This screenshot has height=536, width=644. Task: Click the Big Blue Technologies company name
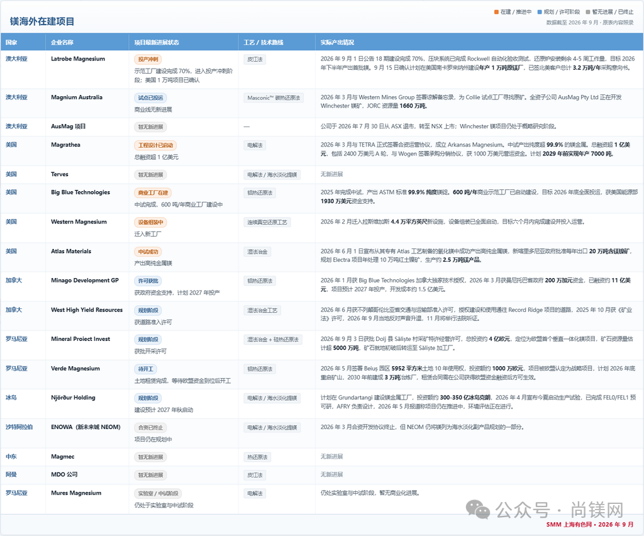point(80,193)
